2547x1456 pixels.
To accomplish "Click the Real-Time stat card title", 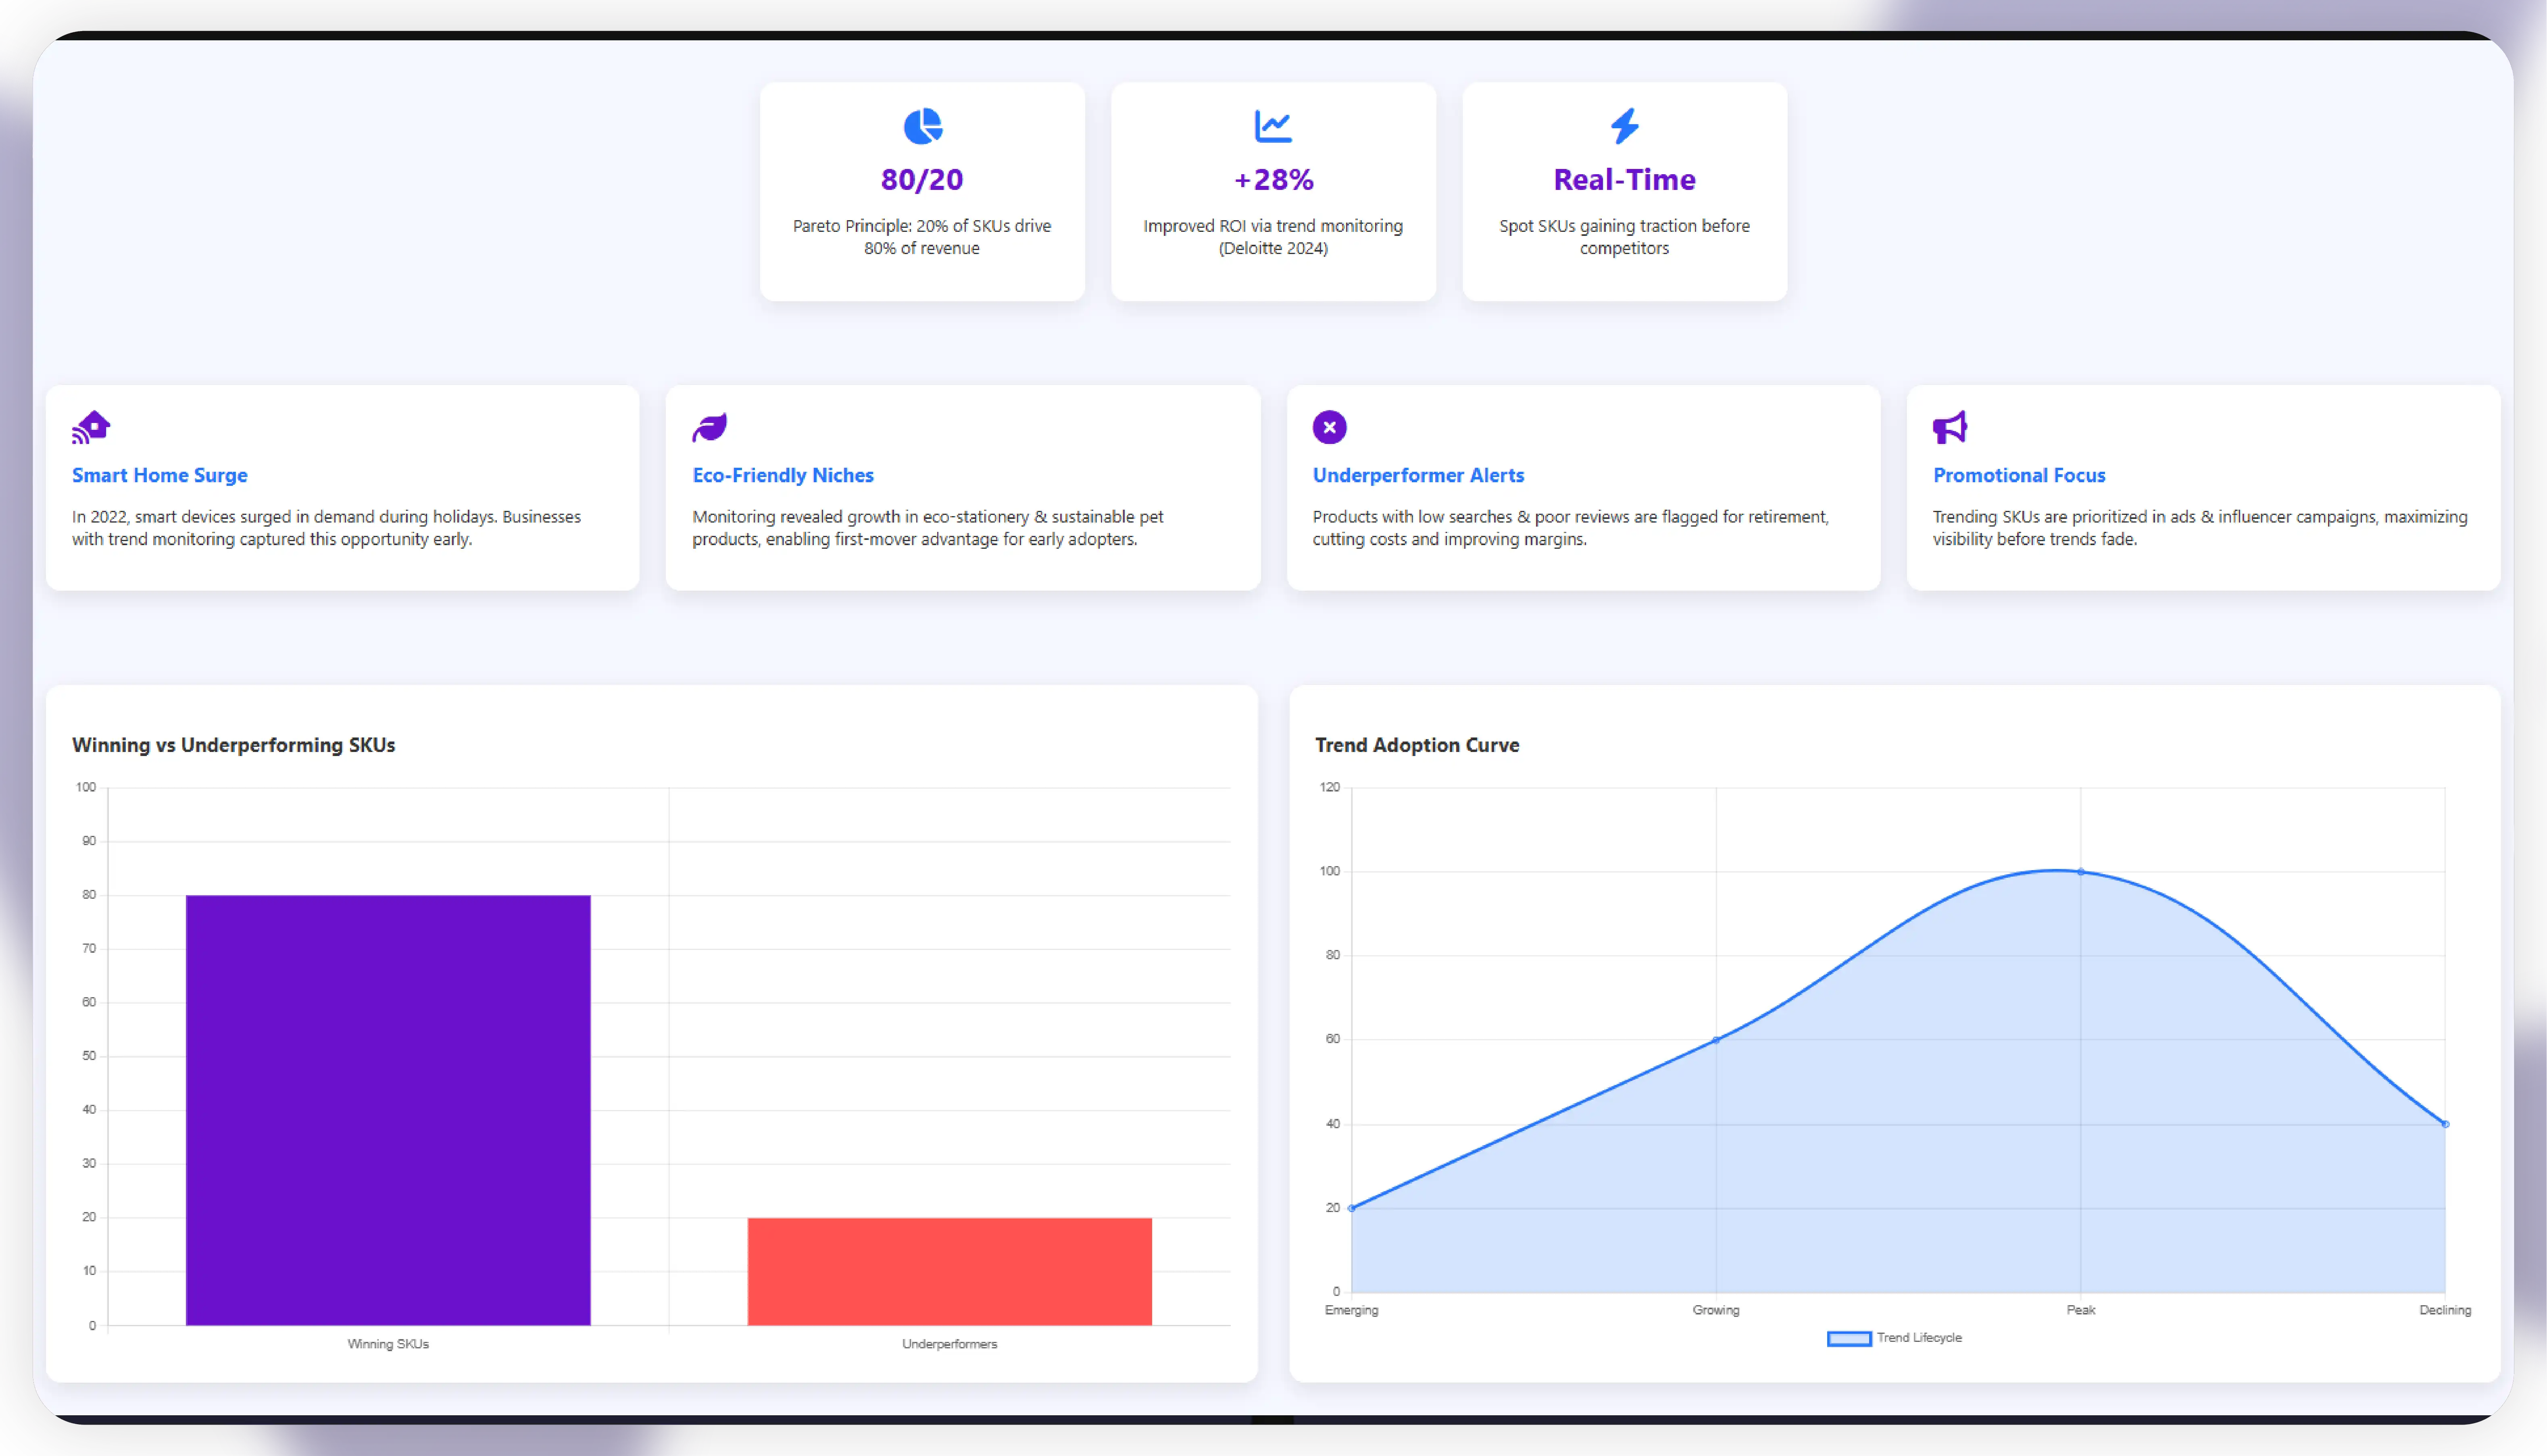I will coord(1624,180).
